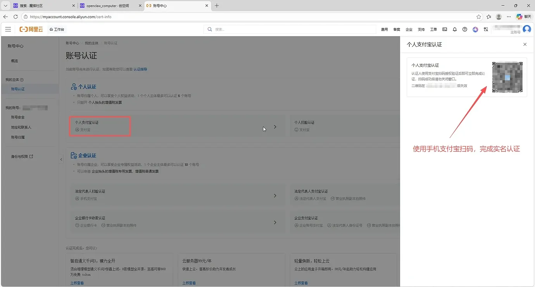Viewport: 535px width, 287px height.
Task: Close the 个人支付宝认证 side panel
Action: [525, 44]
